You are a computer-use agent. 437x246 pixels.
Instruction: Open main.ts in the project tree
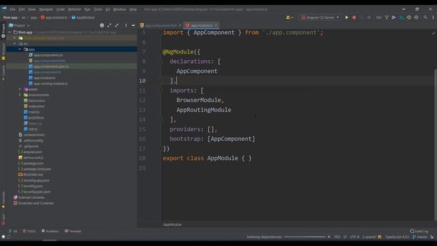click(x=33, y=112)
